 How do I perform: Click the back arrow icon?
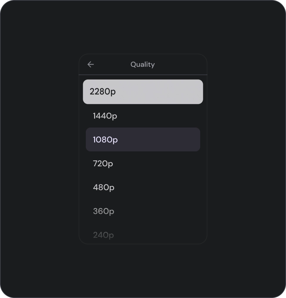(x=91, y=64)
